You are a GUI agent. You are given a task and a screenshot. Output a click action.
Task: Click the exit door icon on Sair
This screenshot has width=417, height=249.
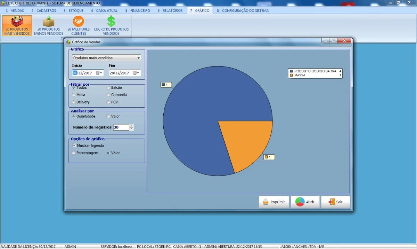click(331, 202)
